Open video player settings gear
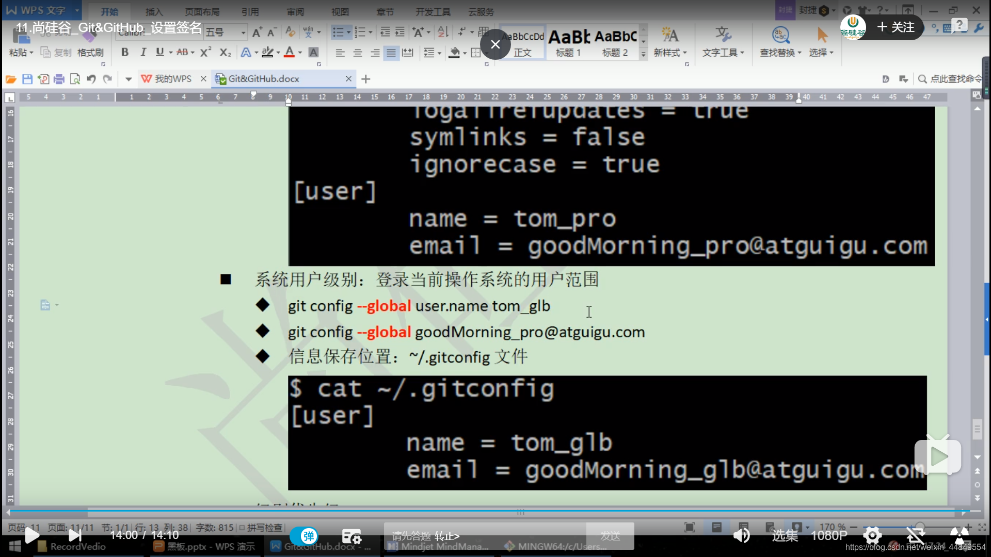This screenshot has width=991, height=557. 872,535
